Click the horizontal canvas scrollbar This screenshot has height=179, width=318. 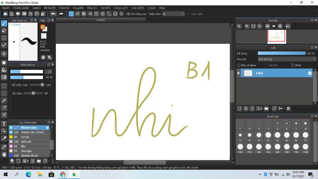[x=145, y=162]
